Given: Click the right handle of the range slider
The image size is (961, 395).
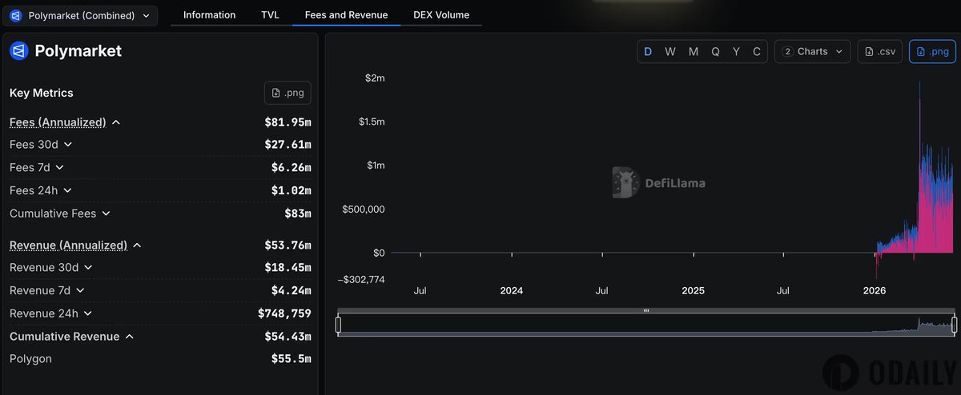Looking at the screenshot, I should (955, 324).
